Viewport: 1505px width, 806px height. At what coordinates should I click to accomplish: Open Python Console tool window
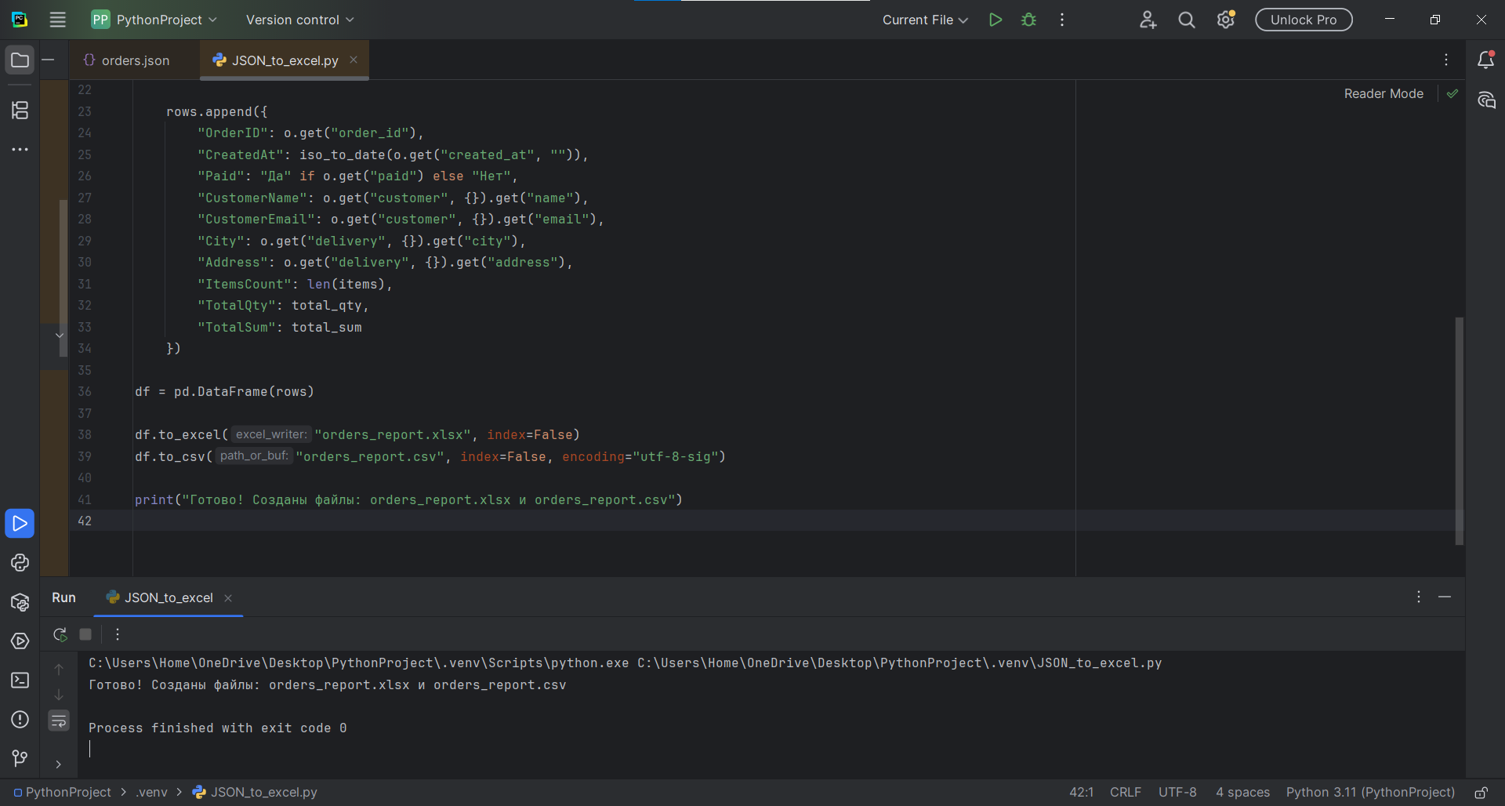pyautogui.click(x=20, y=562)
